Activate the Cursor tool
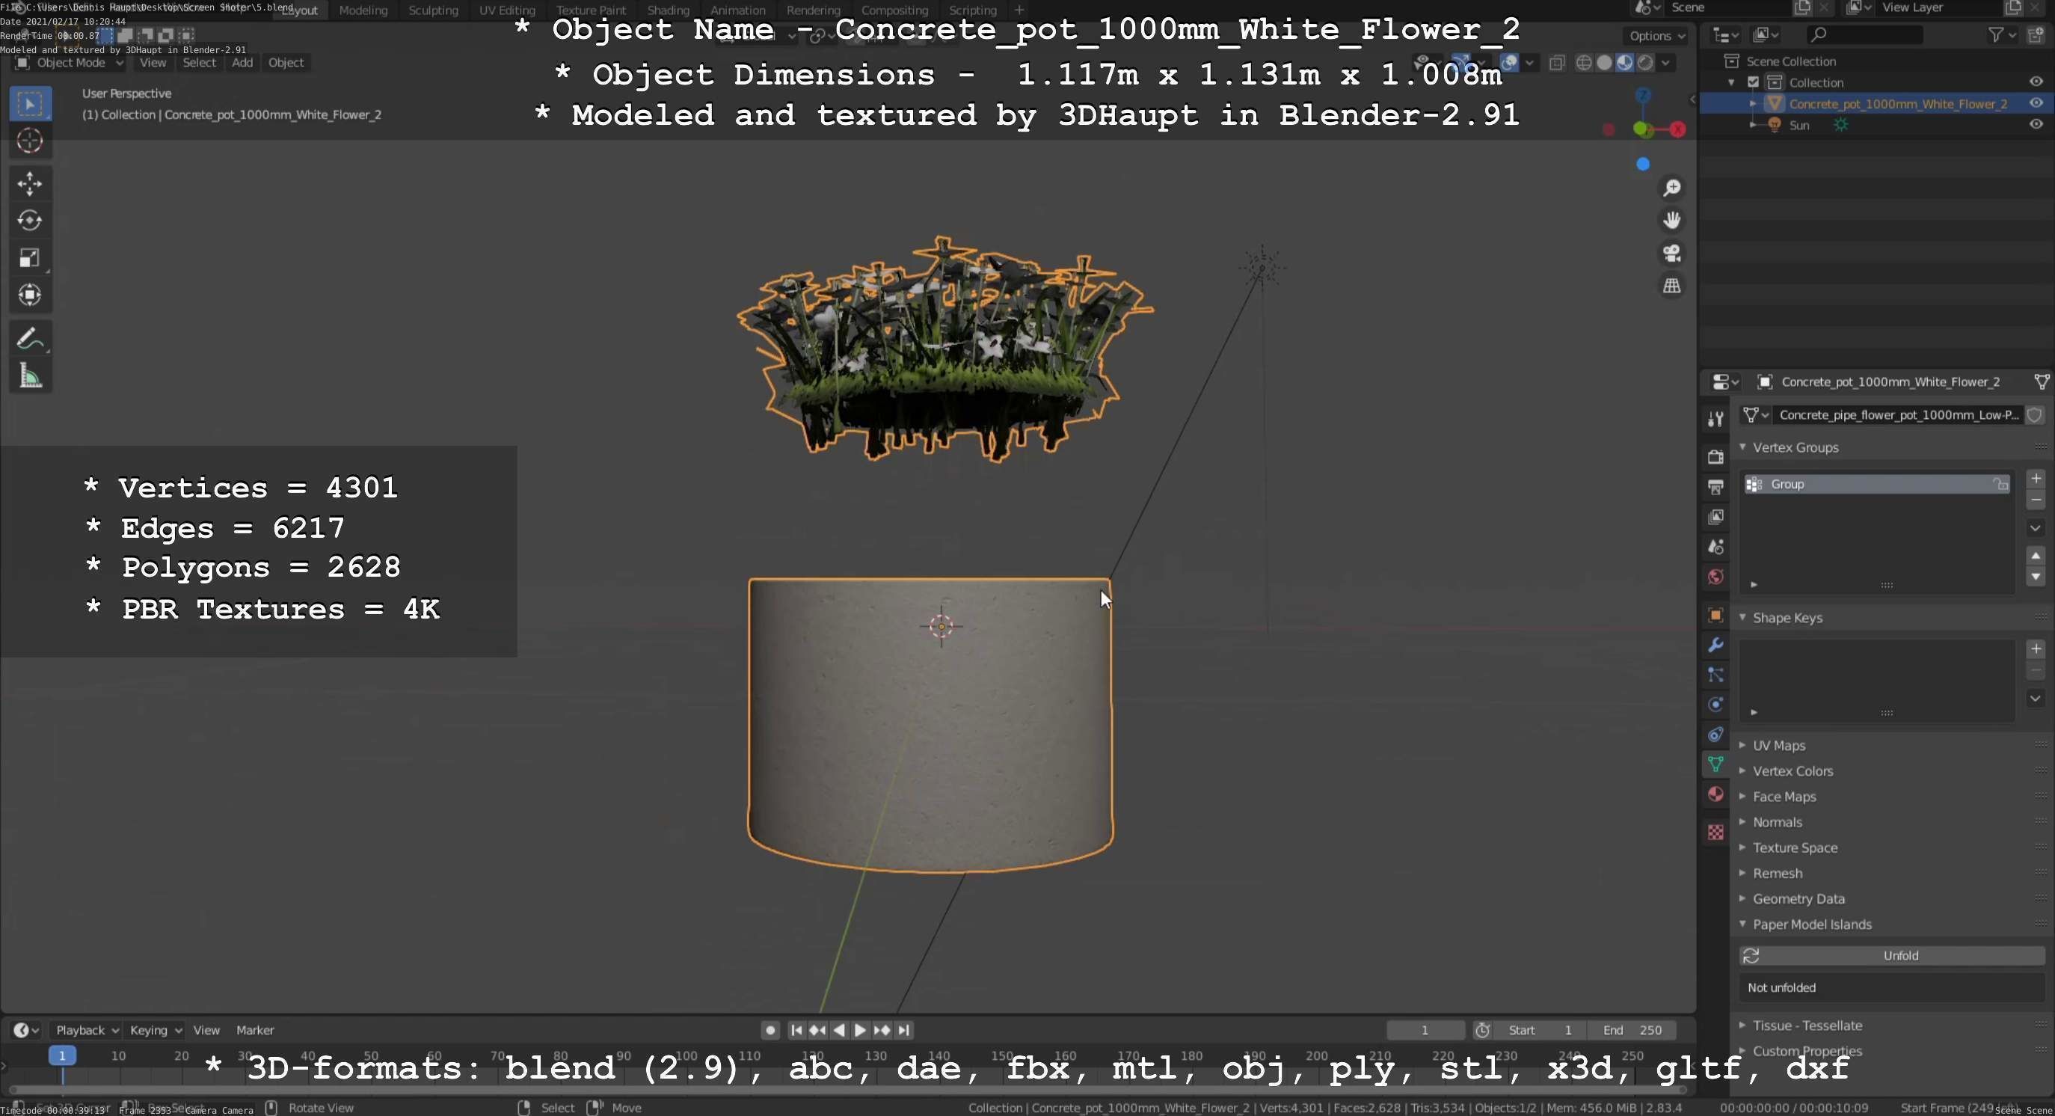Viewport: 2055px width, 1116px height. point(31,141)
